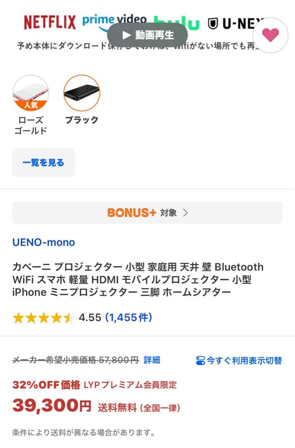Play the product video with 動画再生
Viewport: 295px width, 448px height.
(148, 35)
